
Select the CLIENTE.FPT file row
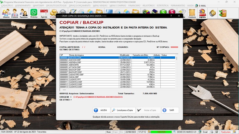pyautogui.click(x=117, y=80)
